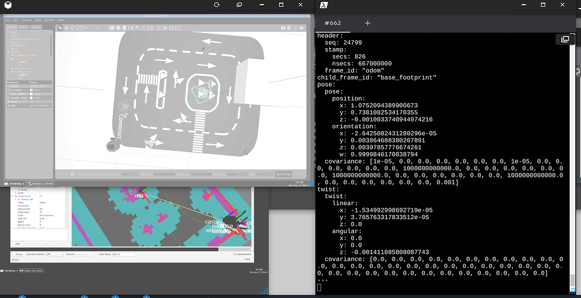The image size is (581, 298).
Task: Expand the ring_road_v2 model node
Action: click(12, 68)
